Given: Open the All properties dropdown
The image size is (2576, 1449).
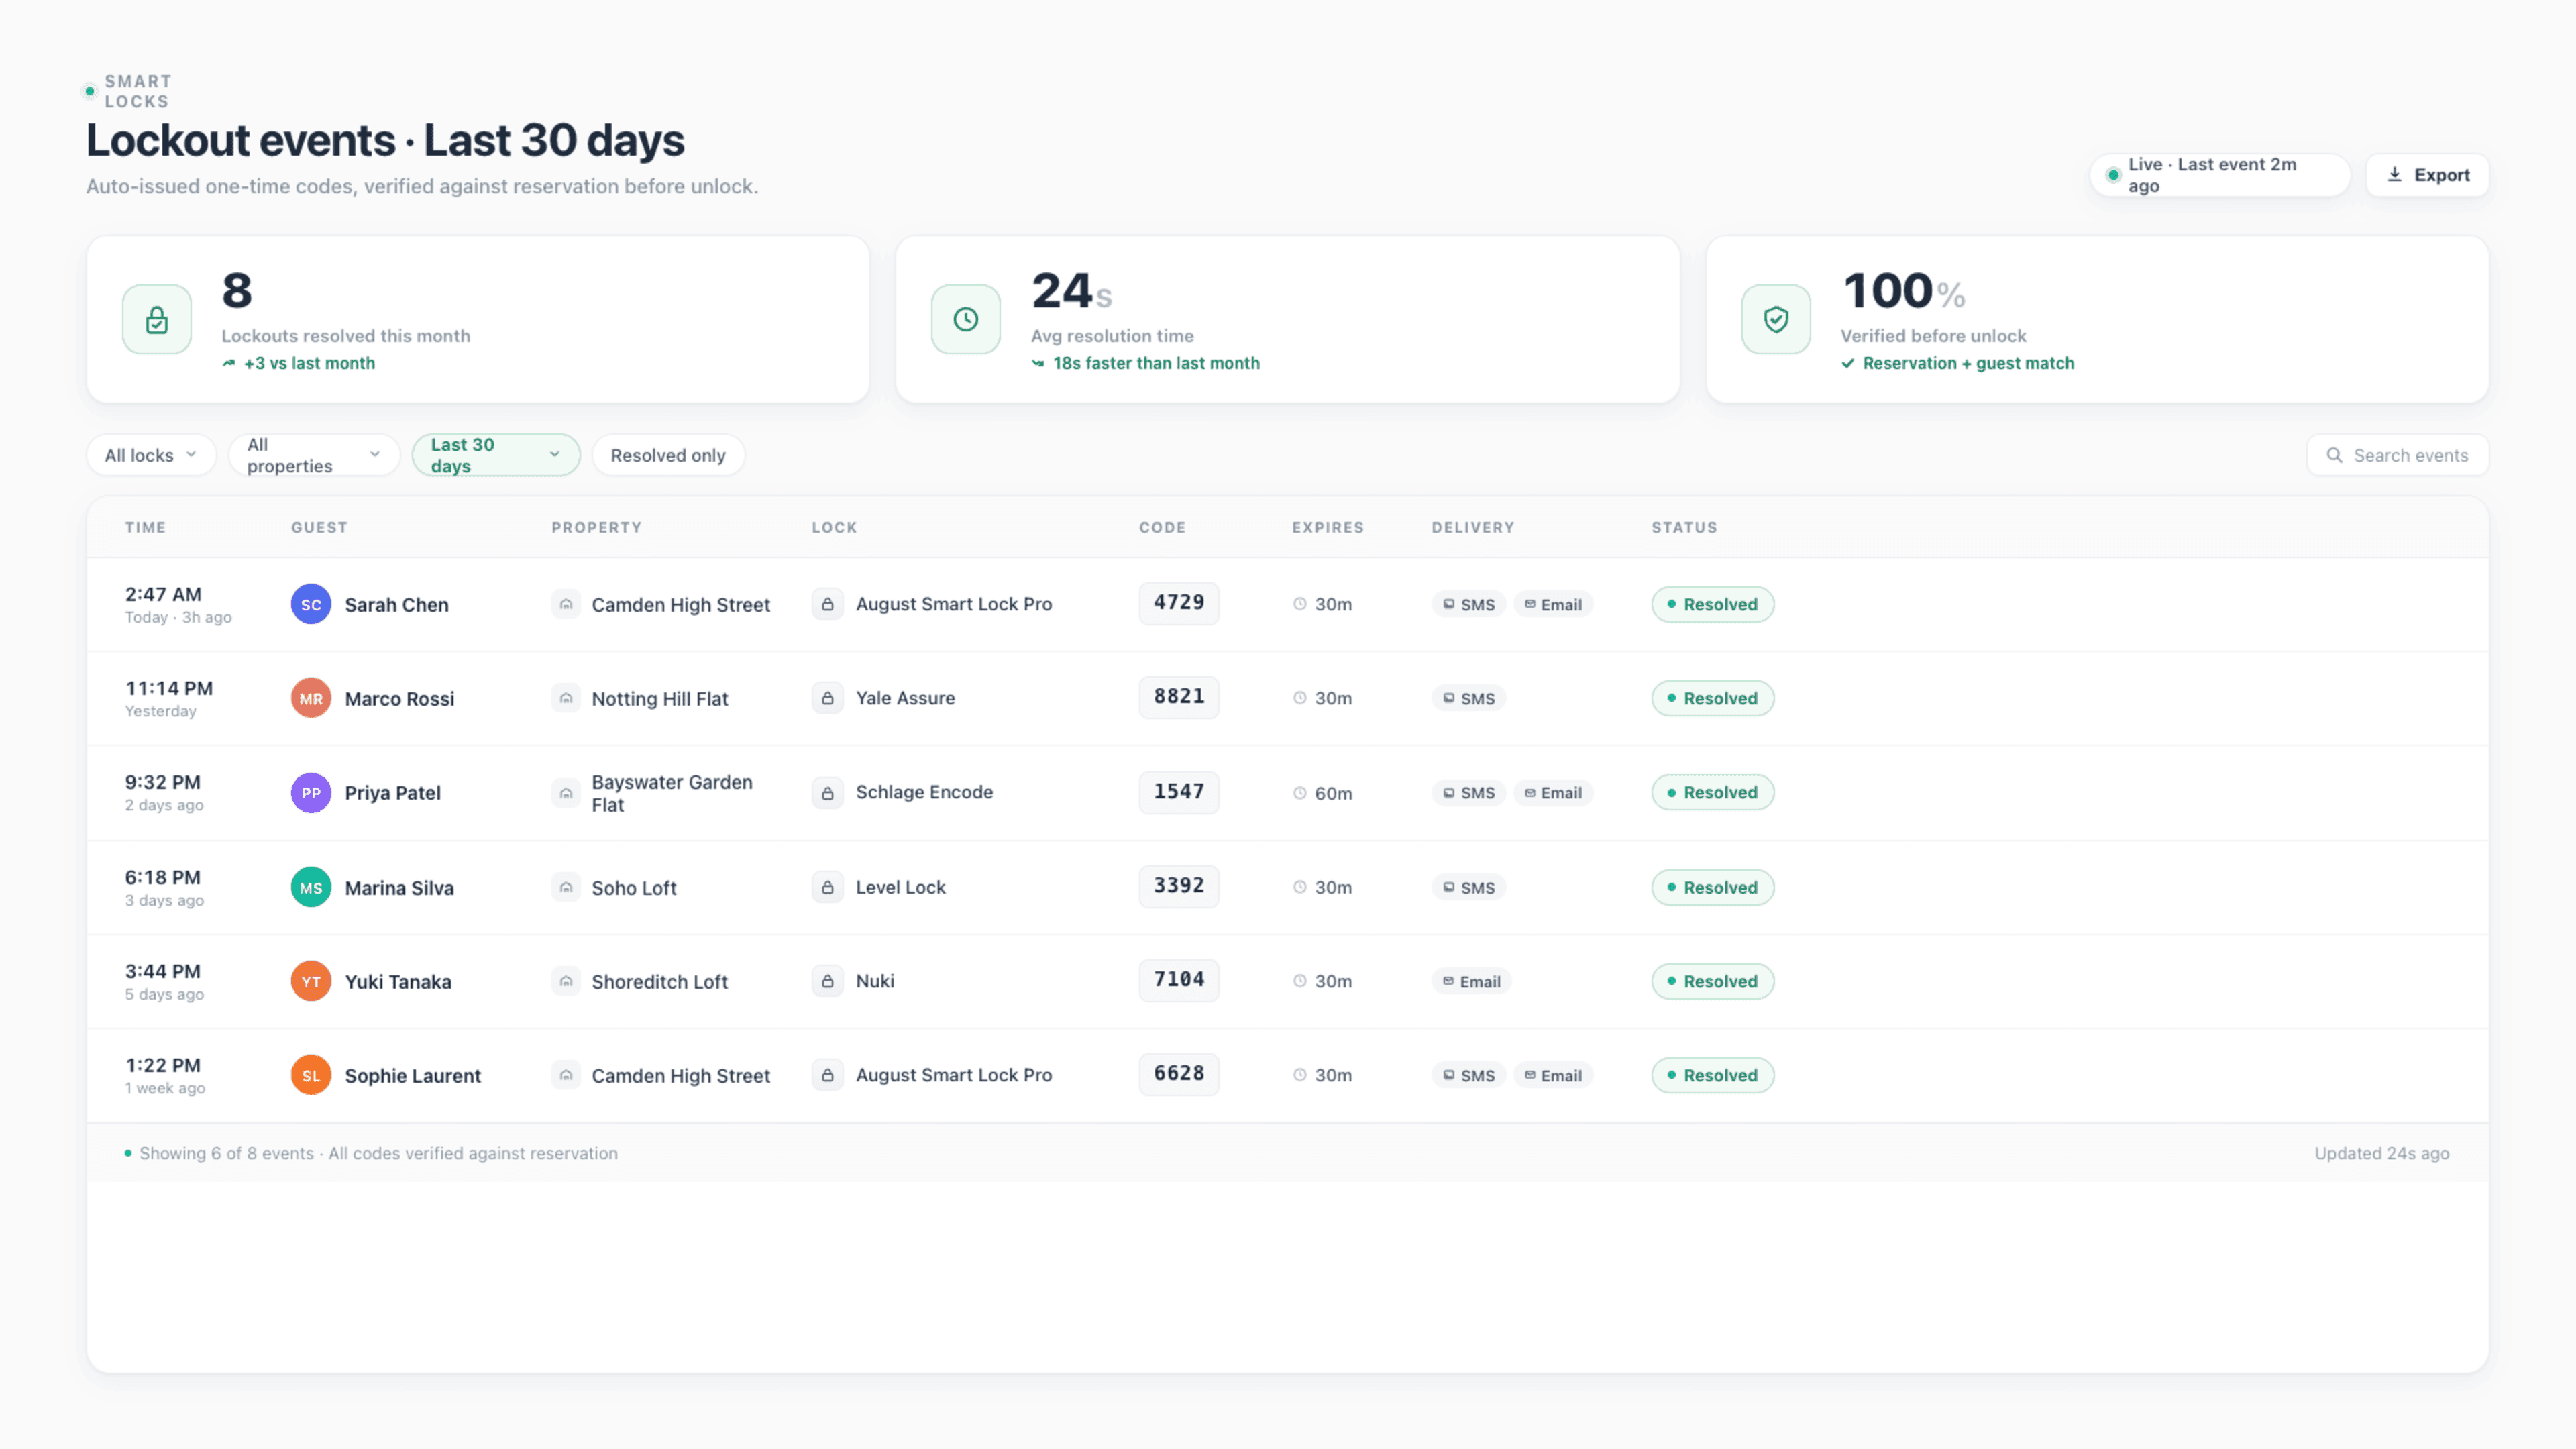Looking at the screenshot, I should [314, 455].
